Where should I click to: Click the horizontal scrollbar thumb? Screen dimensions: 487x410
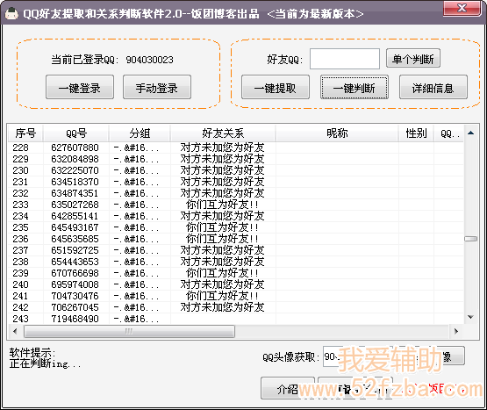pyautogui.click(x=129, y=331)
